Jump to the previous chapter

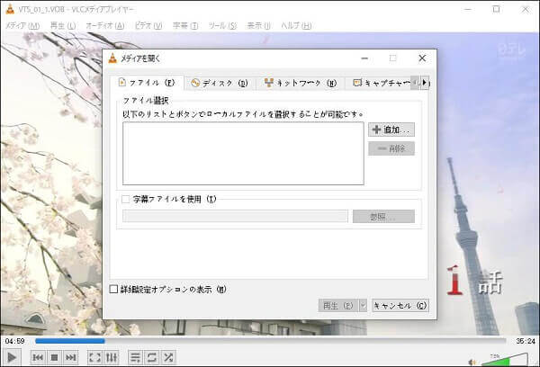pyautogui.click(x=38, y=357)
